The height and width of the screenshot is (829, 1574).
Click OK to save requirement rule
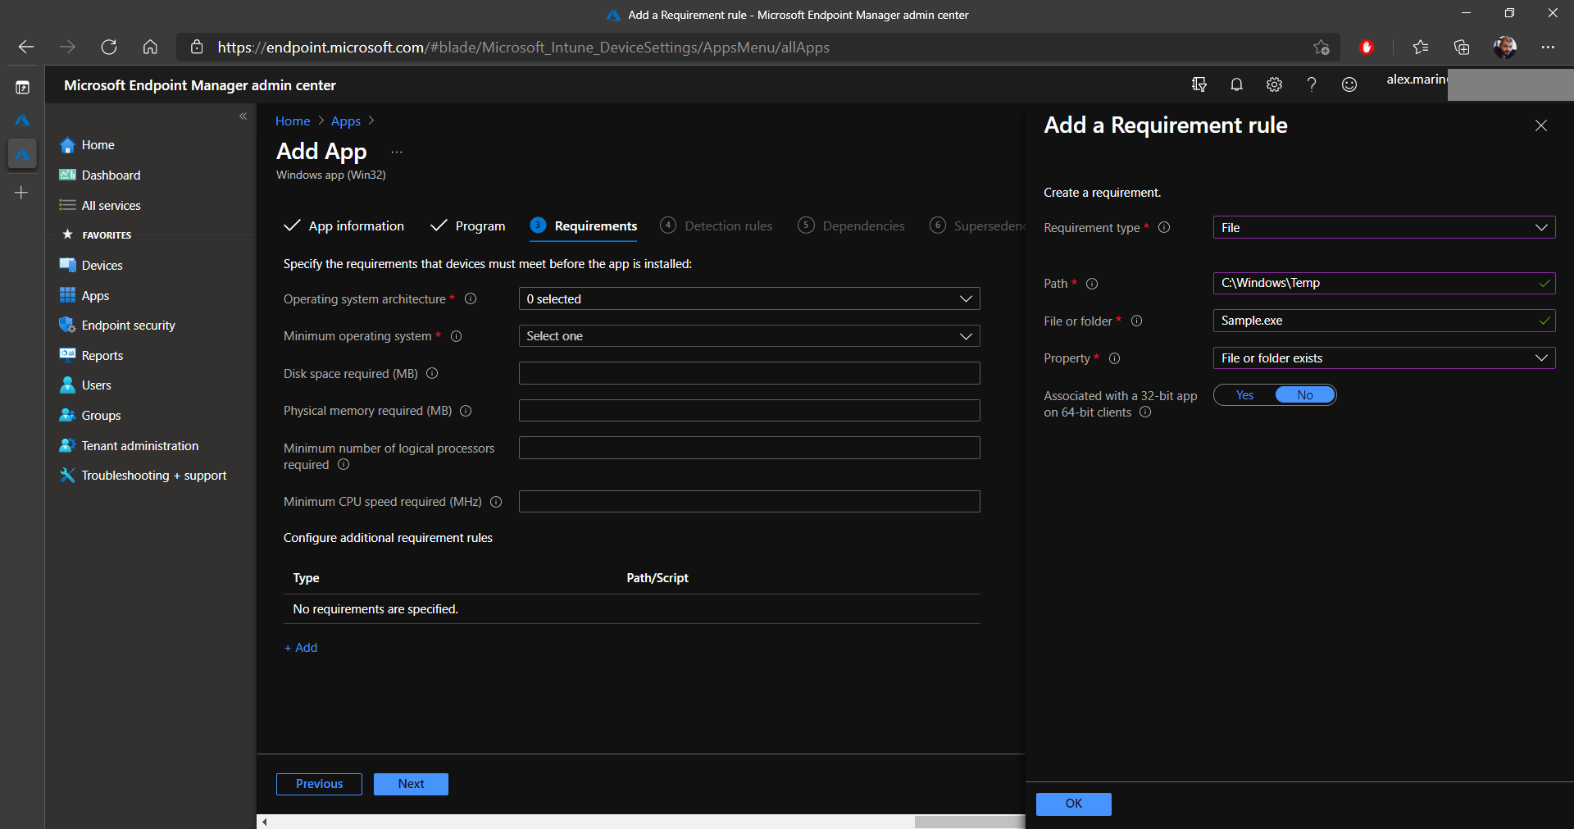[1073, 804]
